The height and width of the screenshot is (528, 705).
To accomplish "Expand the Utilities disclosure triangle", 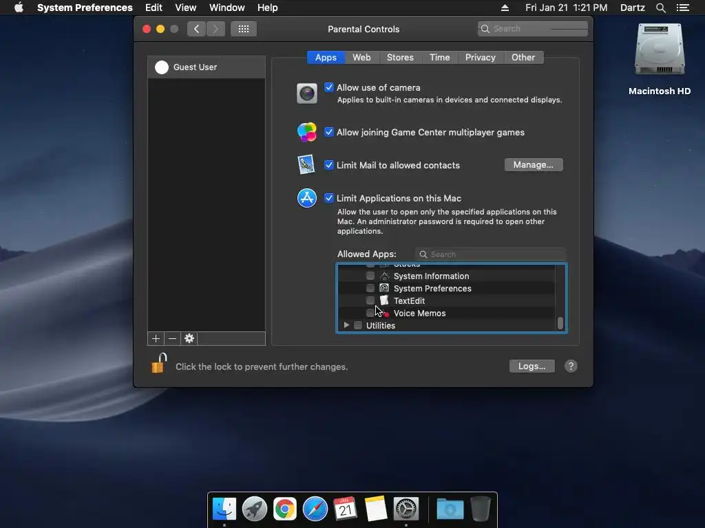I will click(x=346, y=325).
